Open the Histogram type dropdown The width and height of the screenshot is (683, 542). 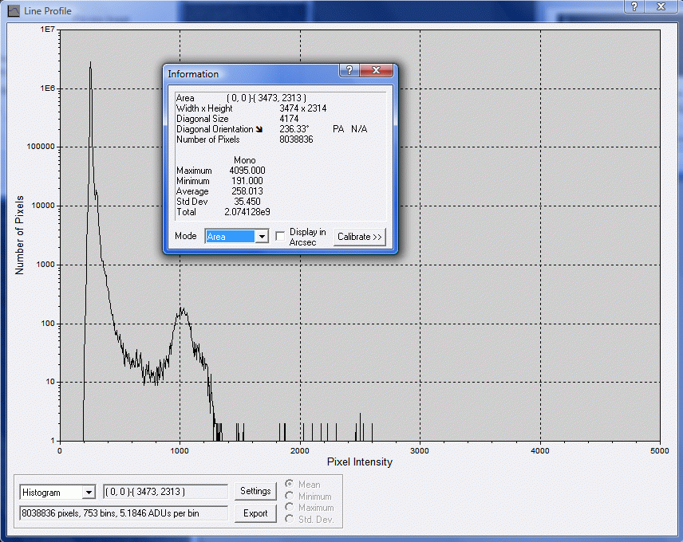(x=89, y=493)
